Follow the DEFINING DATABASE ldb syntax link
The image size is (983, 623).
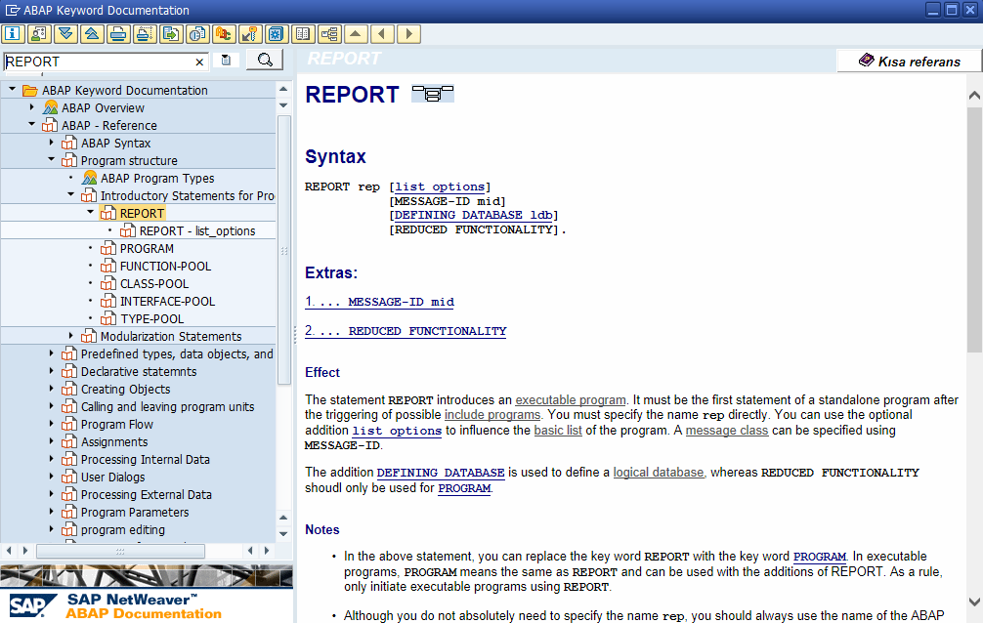coord(473,215)
